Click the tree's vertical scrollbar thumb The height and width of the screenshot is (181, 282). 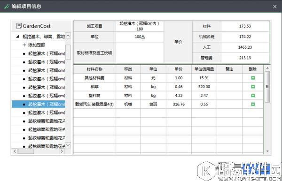click(x=68, y=52)
